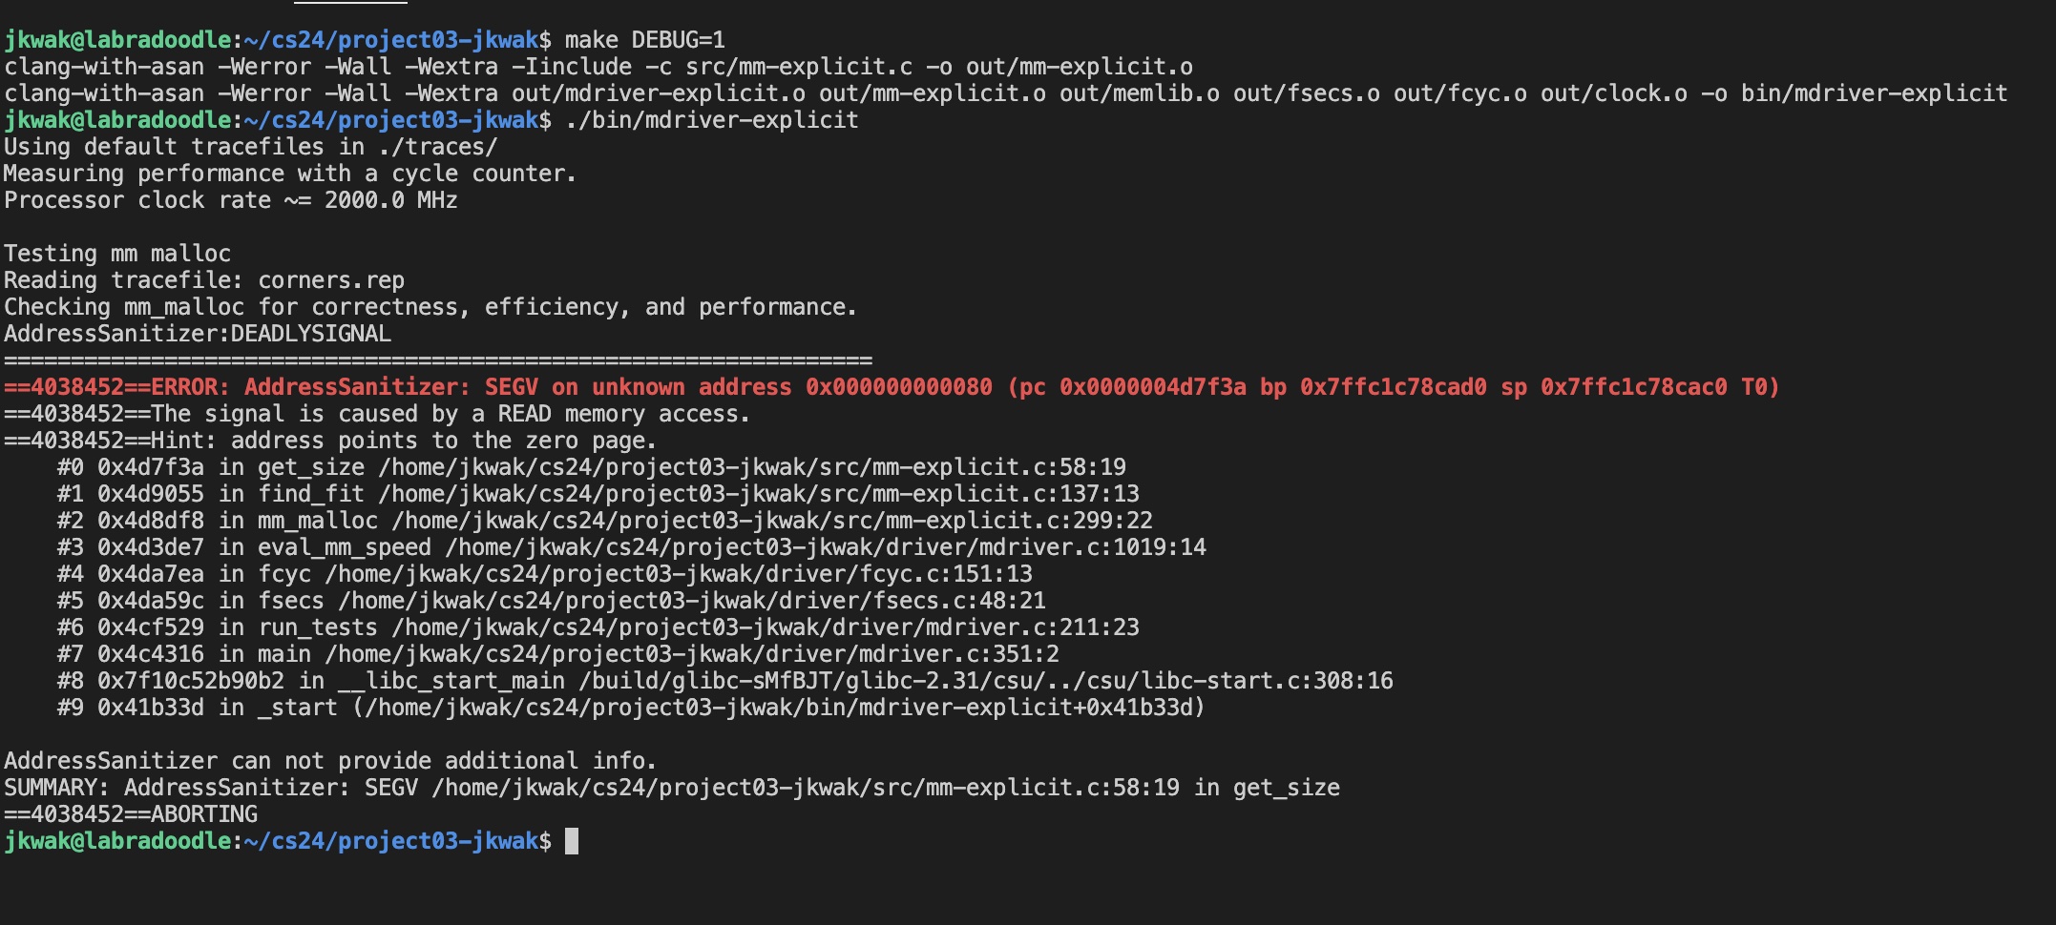Click stack frame #7 main mdriver.c path
This screenshot has height=925, width=2056.
pos(692,654)
